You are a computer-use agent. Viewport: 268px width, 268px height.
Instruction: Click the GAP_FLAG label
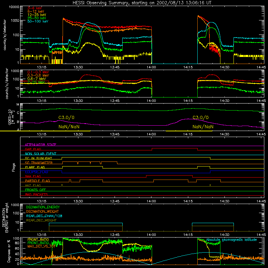pos(33,149)
